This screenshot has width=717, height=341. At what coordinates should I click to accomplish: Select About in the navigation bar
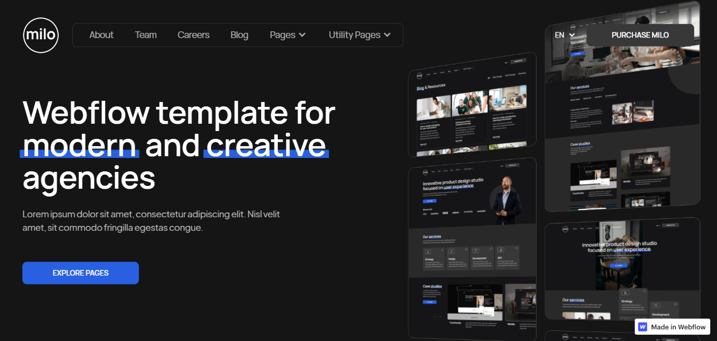coord(101,35)
